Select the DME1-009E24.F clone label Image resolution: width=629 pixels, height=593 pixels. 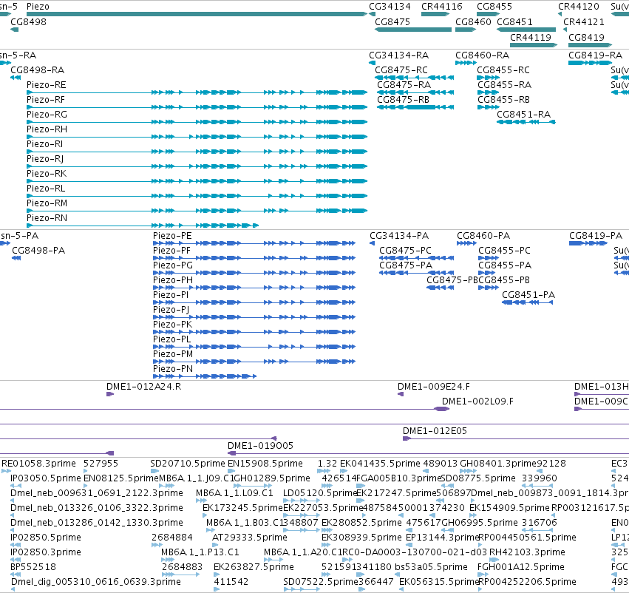tap(434, 387)
